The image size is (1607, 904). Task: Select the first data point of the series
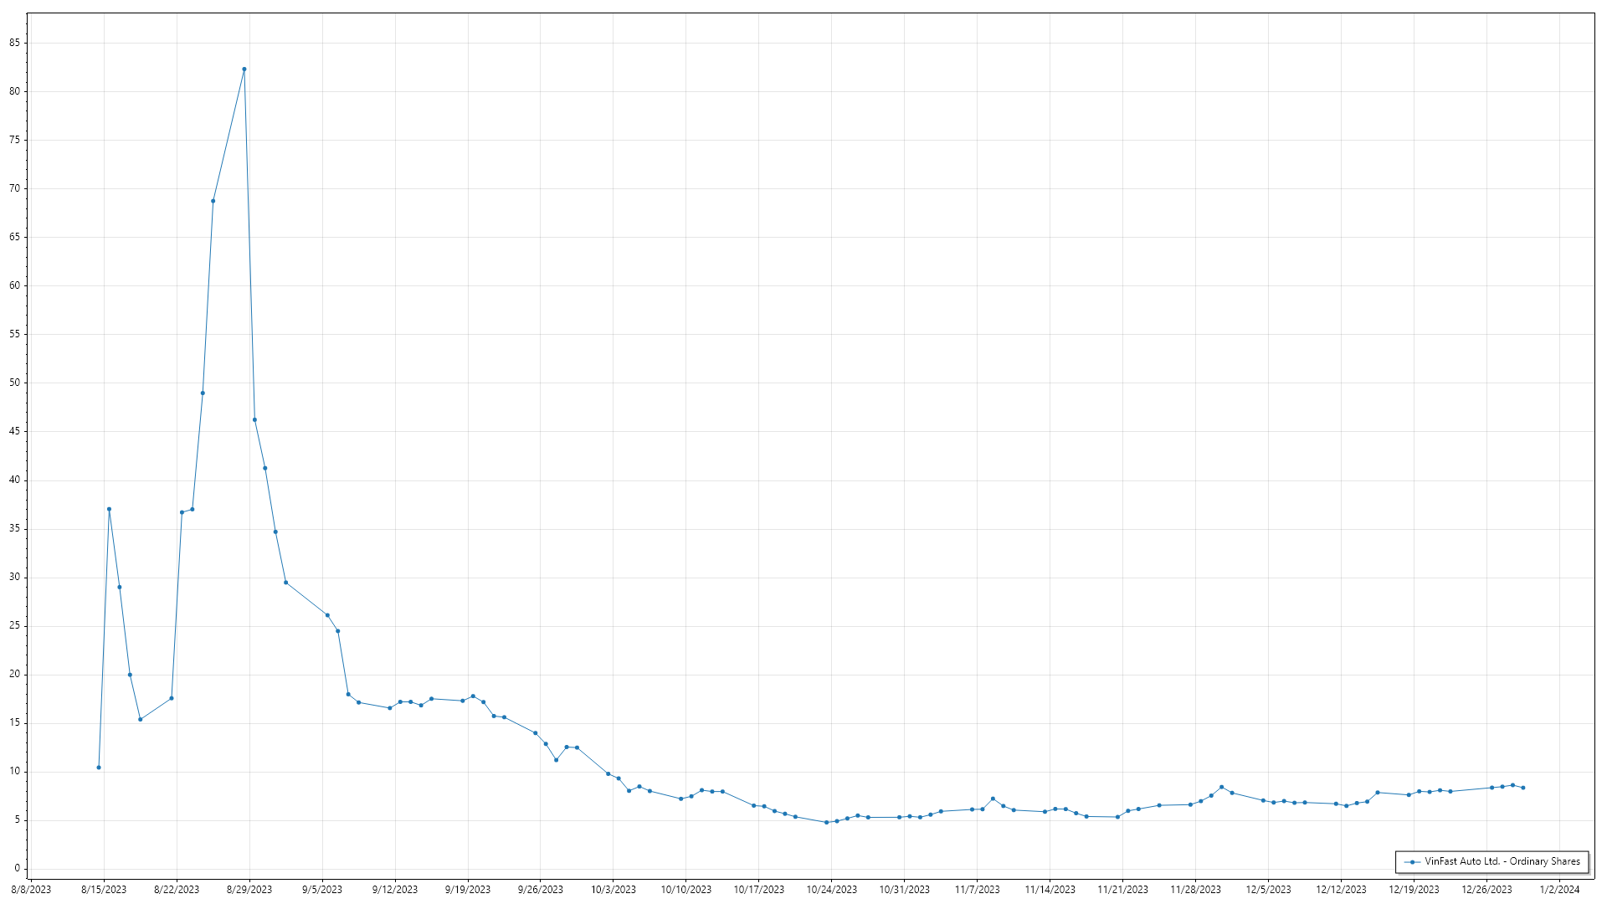[x=99, y=768]
